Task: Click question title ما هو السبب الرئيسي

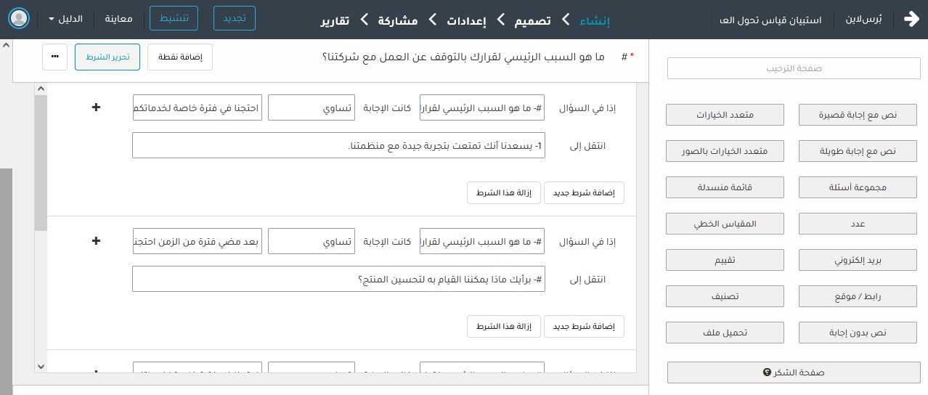Action: [463, 56]
